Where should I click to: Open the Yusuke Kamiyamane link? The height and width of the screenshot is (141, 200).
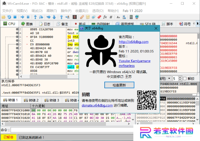click(135, 61)
